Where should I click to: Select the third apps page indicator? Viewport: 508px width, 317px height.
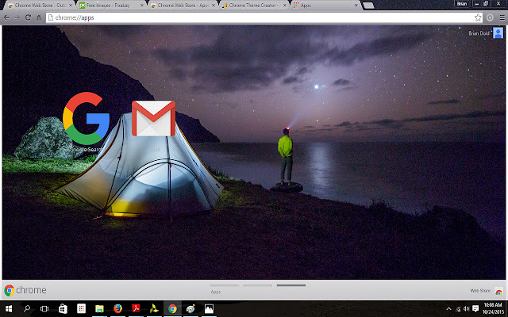pyautogui.click(x=291, y=285)
